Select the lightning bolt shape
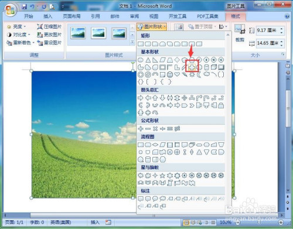 [185, 74]
